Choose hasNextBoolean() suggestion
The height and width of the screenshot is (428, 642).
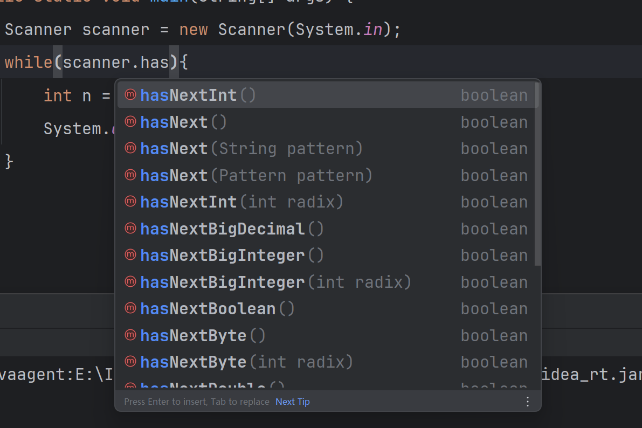(328, 309)
